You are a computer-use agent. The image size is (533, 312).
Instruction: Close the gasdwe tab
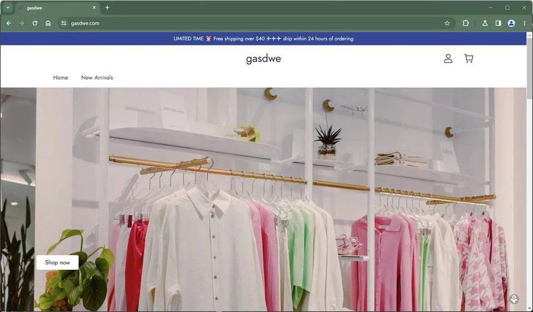pos(94,7)
